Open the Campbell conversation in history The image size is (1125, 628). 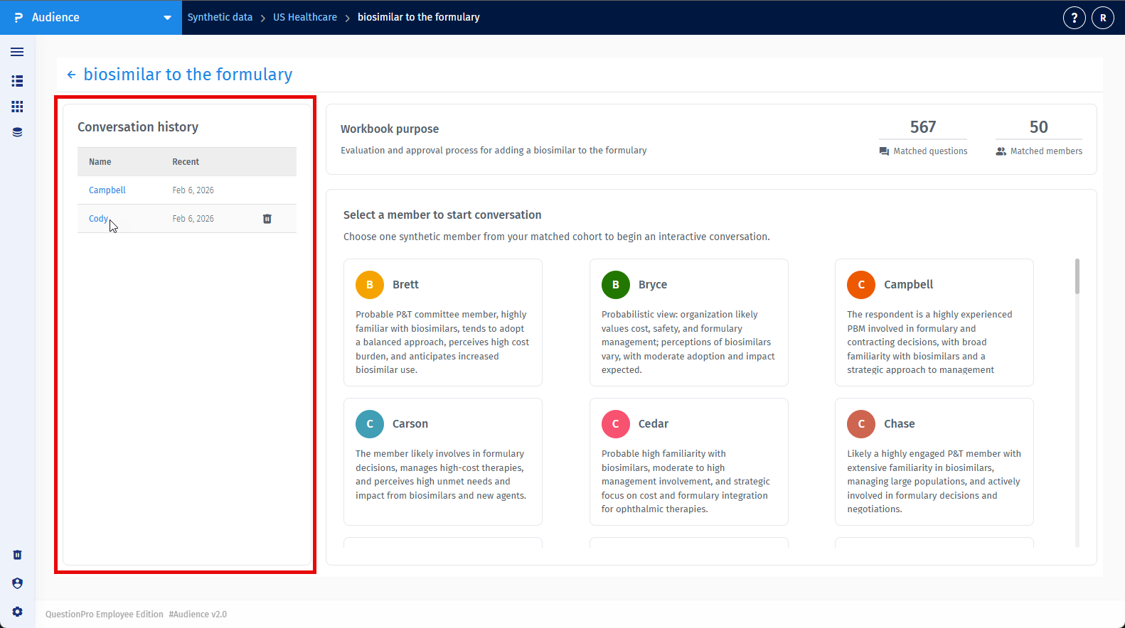(x=107, y=190)
